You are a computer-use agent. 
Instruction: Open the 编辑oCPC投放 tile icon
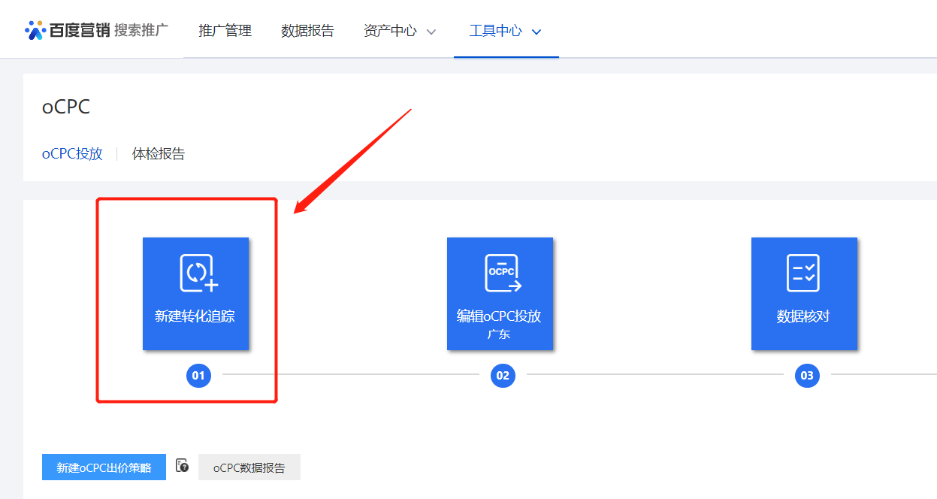(x=503, y=273)
